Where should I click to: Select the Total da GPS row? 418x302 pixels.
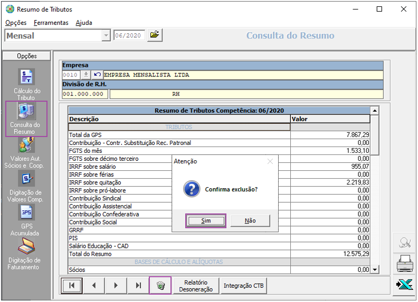(219, 135)
